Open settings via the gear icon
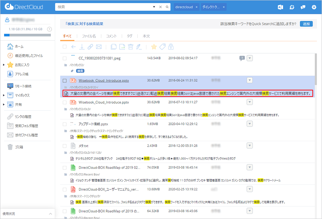Viewport: 322px width, 219px height. click(x=314, y=7)
